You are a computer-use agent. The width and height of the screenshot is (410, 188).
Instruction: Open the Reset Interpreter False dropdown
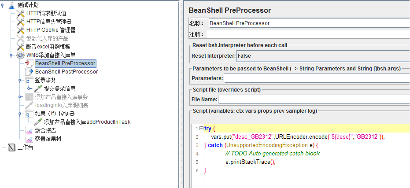click(323, 55)
